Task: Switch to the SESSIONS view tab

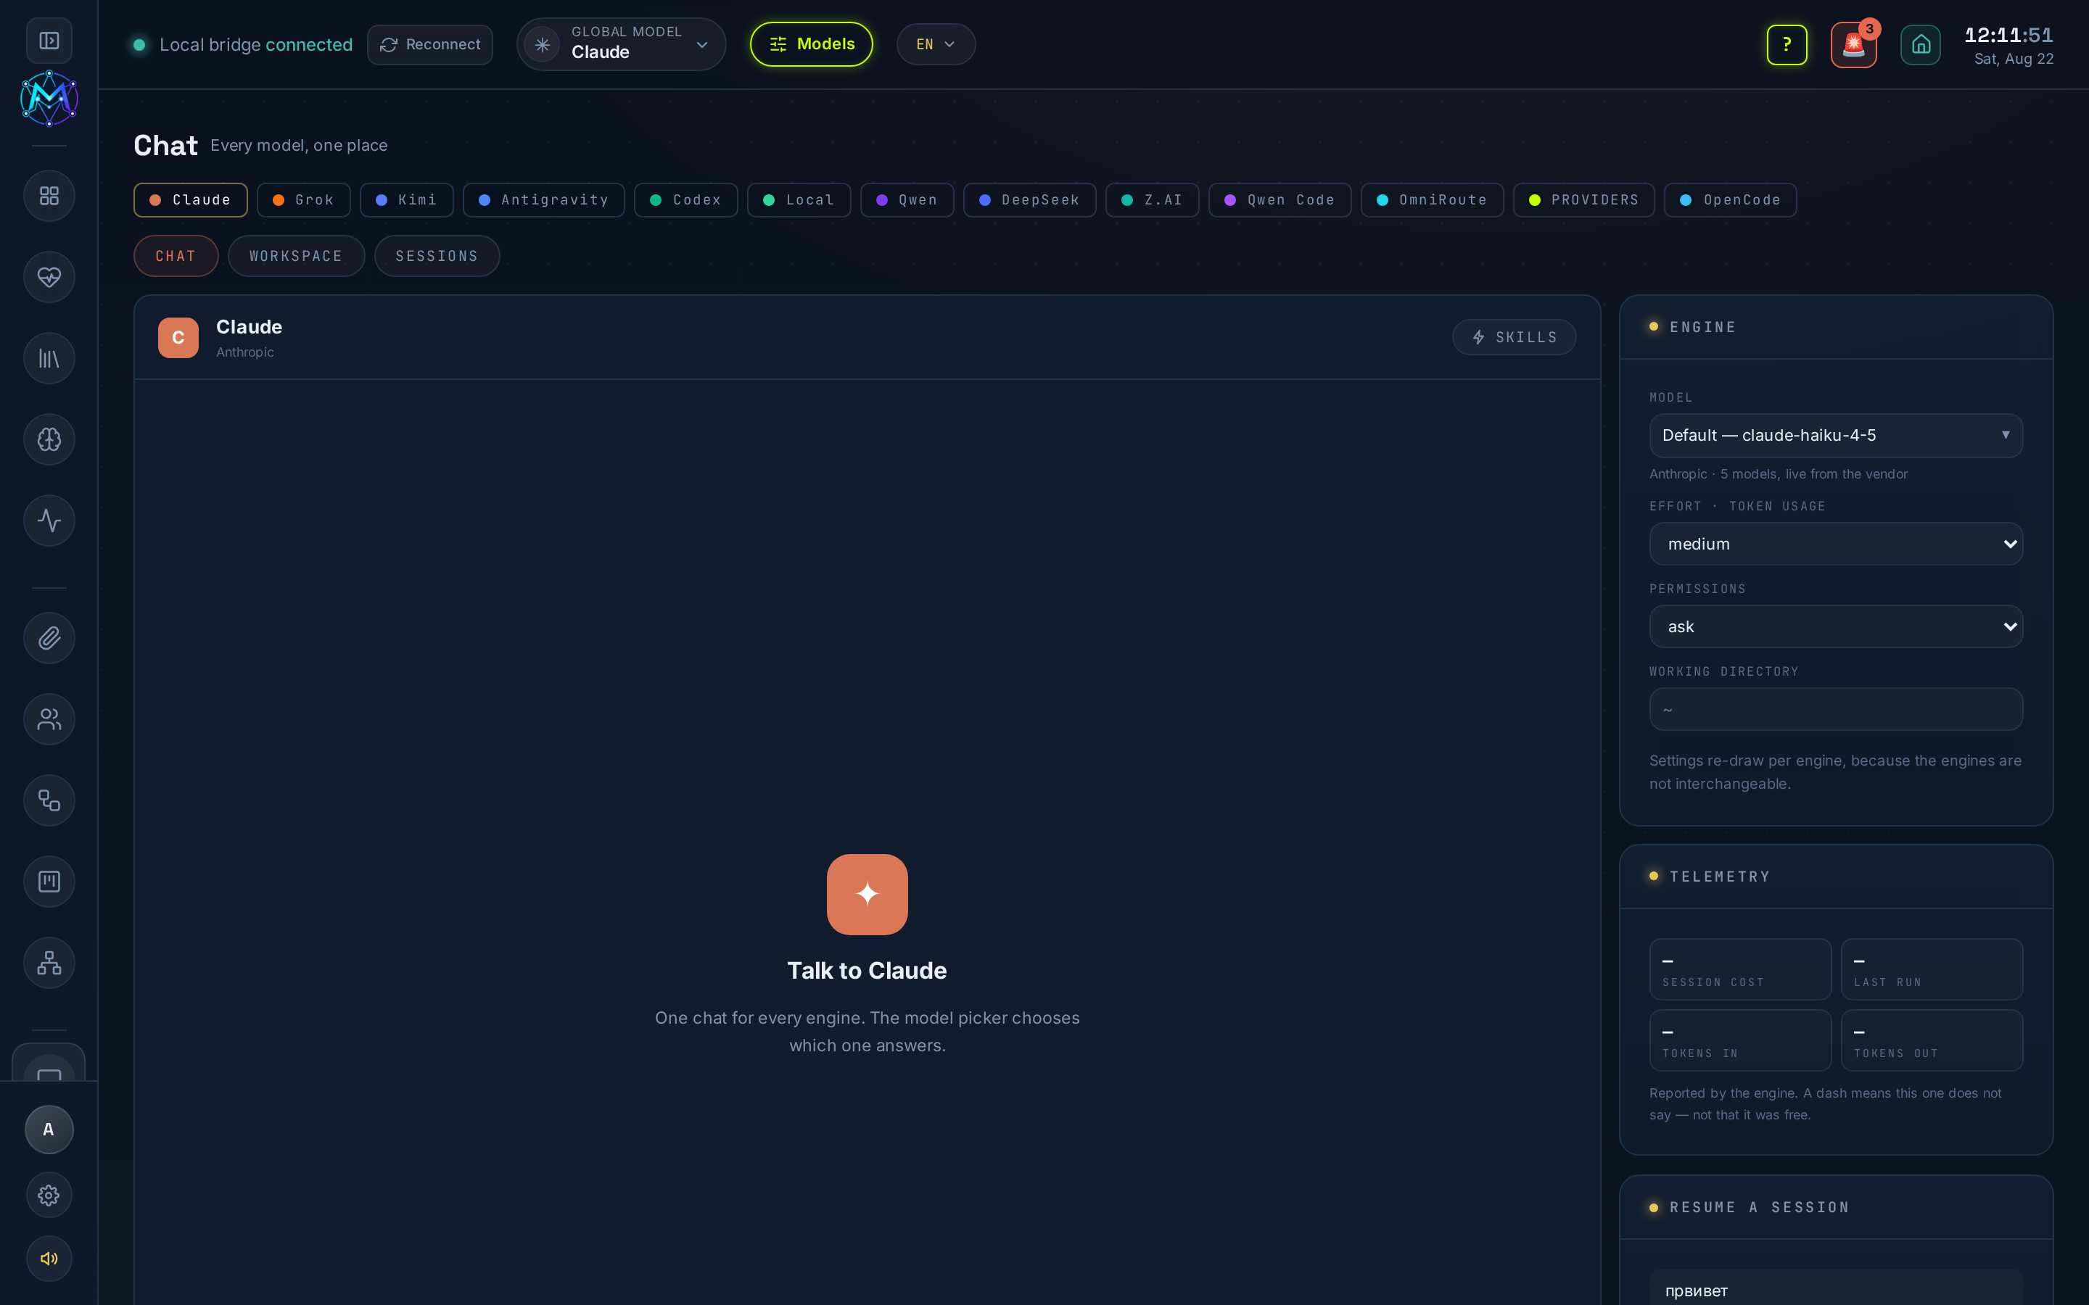Action: (x=437, y=255)
